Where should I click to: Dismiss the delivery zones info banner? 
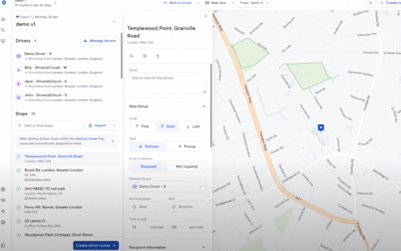coord(113,141)
